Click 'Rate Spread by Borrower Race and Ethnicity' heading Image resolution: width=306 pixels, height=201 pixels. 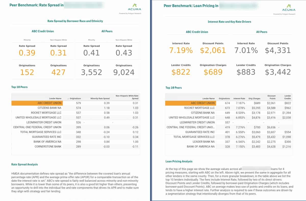tap(75, 21)
